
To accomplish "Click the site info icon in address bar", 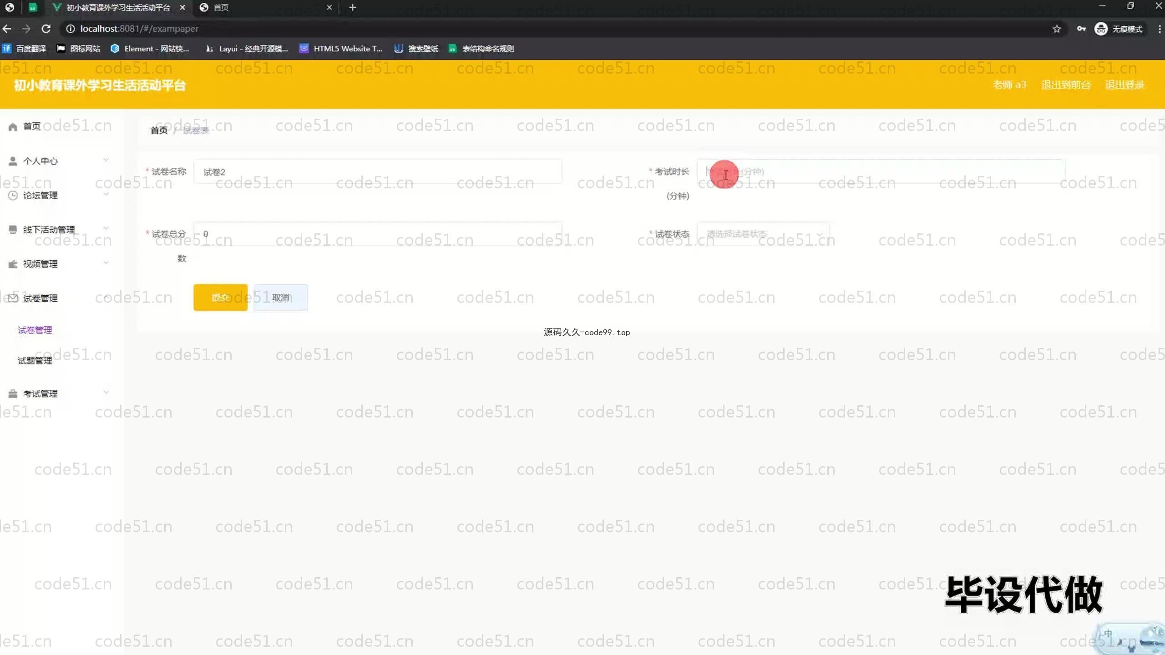I will [x=70, y=29].
